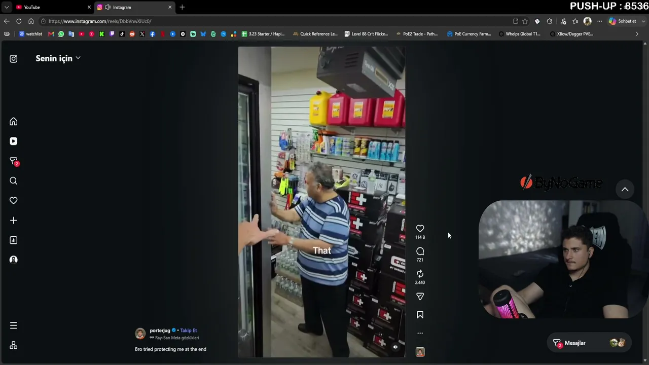
Task: Open Instagram home via the logo icon
Action: 14,59
